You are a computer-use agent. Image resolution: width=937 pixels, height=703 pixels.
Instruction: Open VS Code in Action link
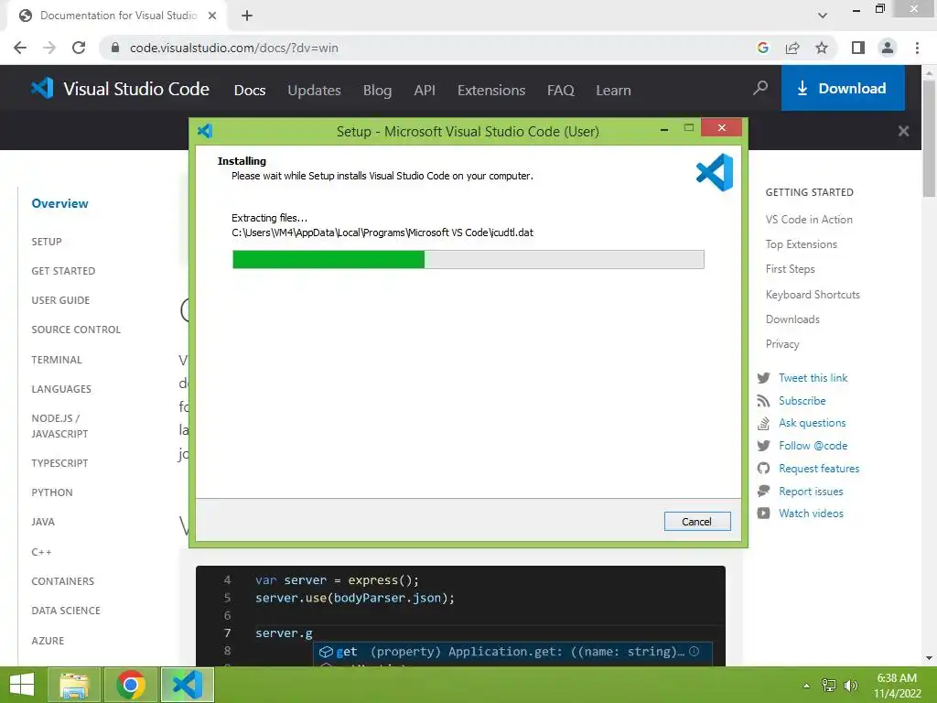pyautogui.click(x=809, y=220)
